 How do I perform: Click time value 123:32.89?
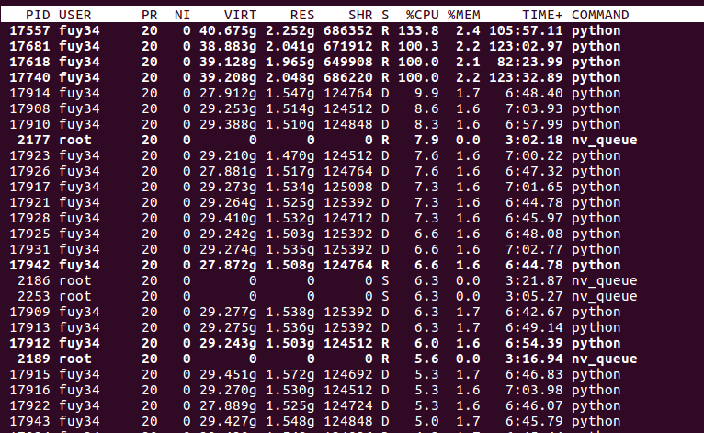526,77
